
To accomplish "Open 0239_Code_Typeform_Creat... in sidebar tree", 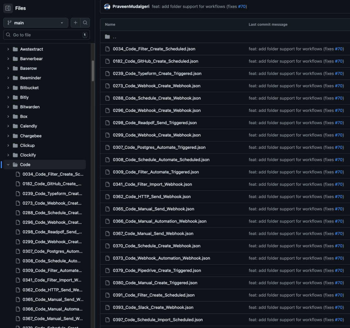I will point(52,193).
